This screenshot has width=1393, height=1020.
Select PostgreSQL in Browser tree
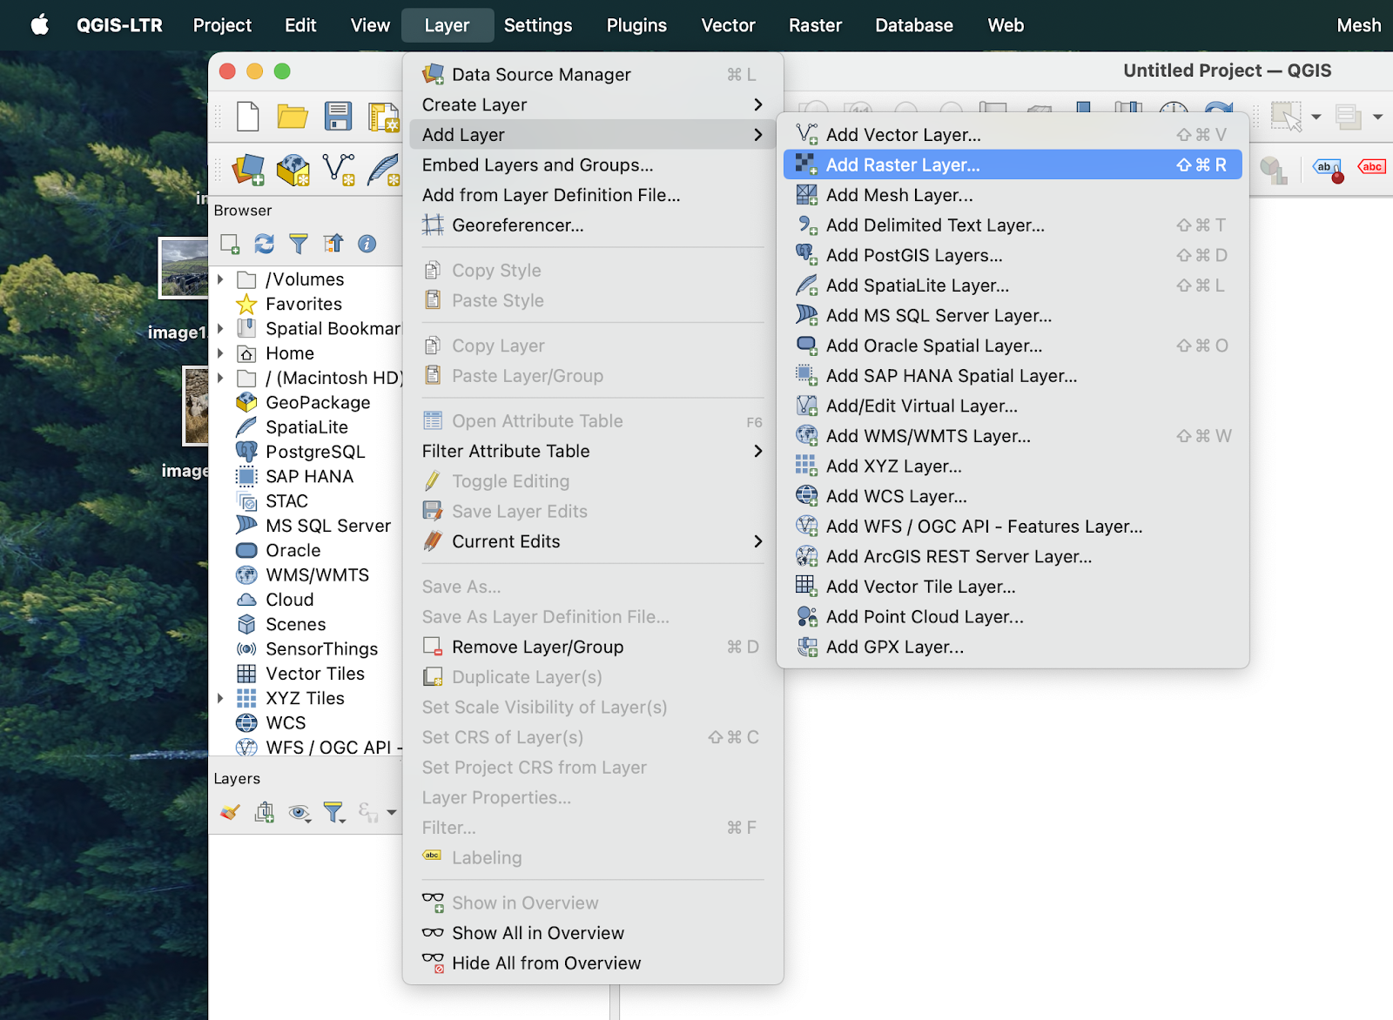315,452
